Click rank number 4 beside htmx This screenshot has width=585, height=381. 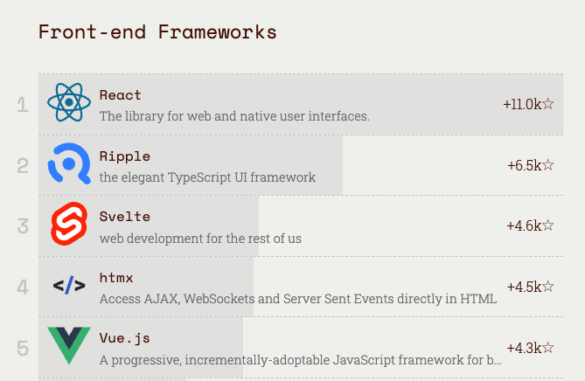23,287
